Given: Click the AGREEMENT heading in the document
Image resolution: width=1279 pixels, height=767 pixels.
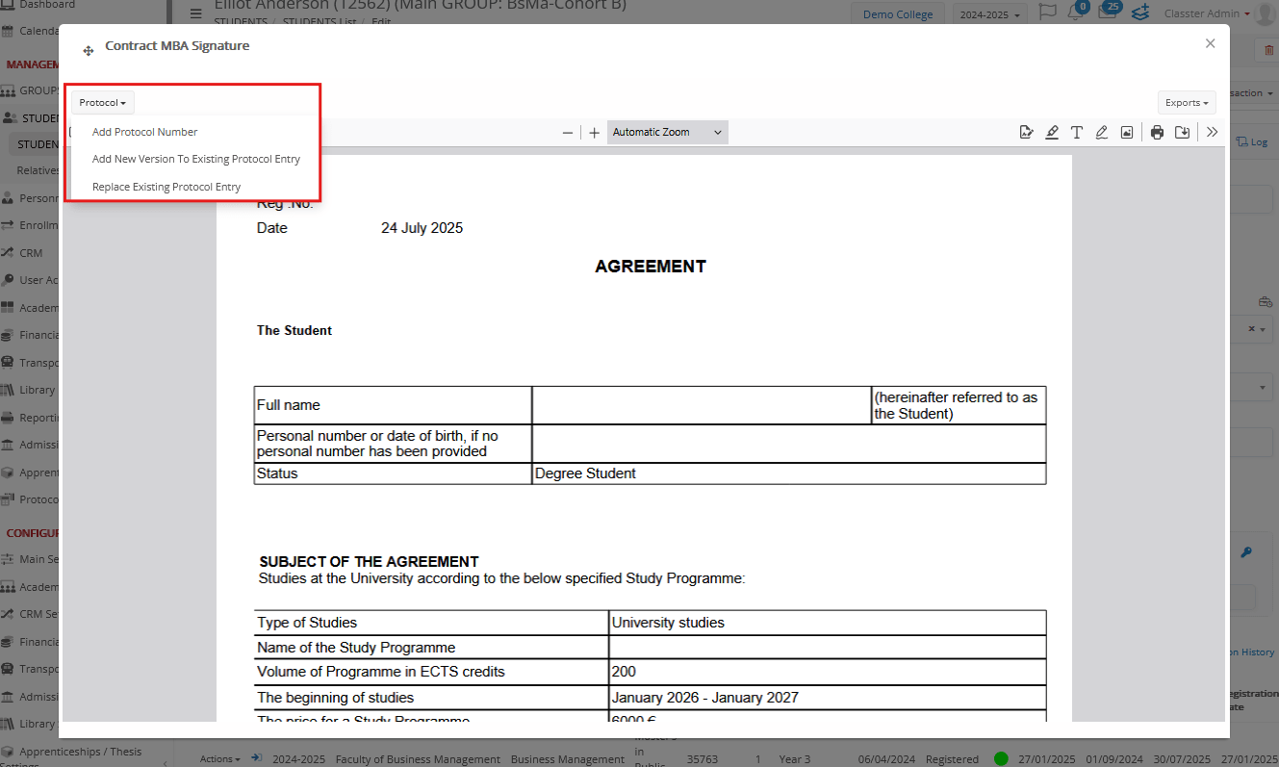Looking at the screenshot, I should [651, 267].
